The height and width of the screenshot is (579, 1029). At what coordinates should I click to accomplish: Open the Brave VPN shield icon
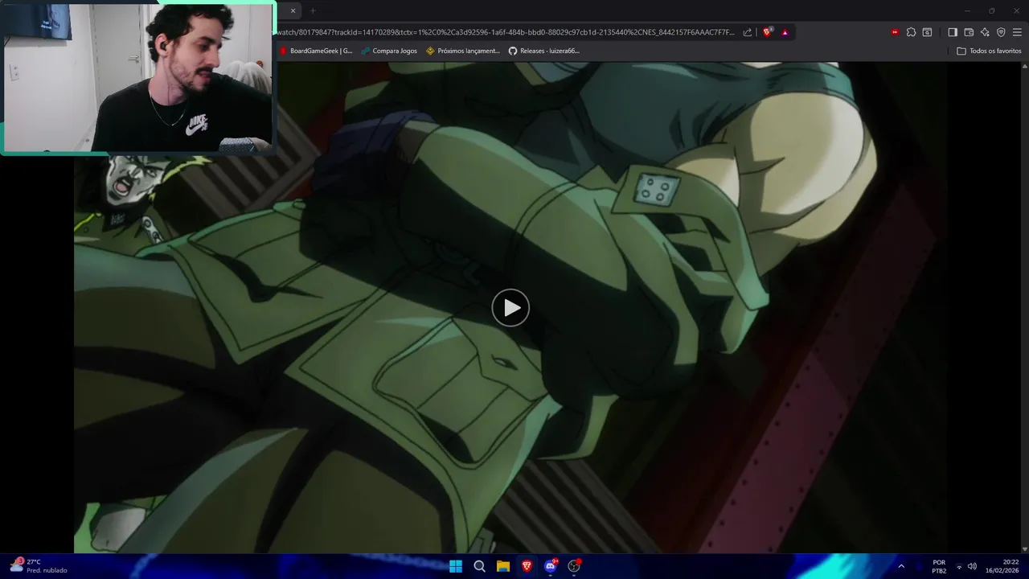pos(1001,32)
